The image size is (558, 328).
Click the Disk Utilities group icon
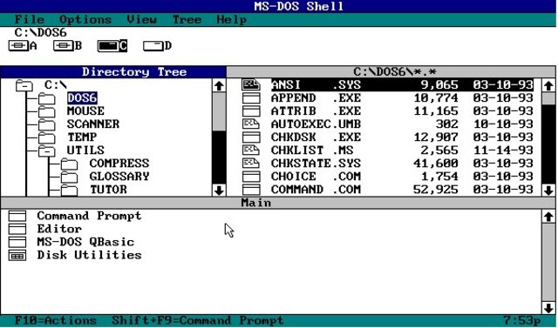tap(17, 255)
